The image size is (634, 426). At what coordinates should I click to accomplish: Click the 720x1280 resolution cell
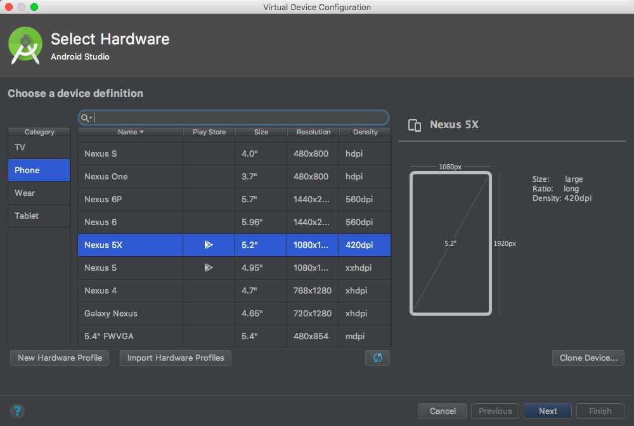313,313
